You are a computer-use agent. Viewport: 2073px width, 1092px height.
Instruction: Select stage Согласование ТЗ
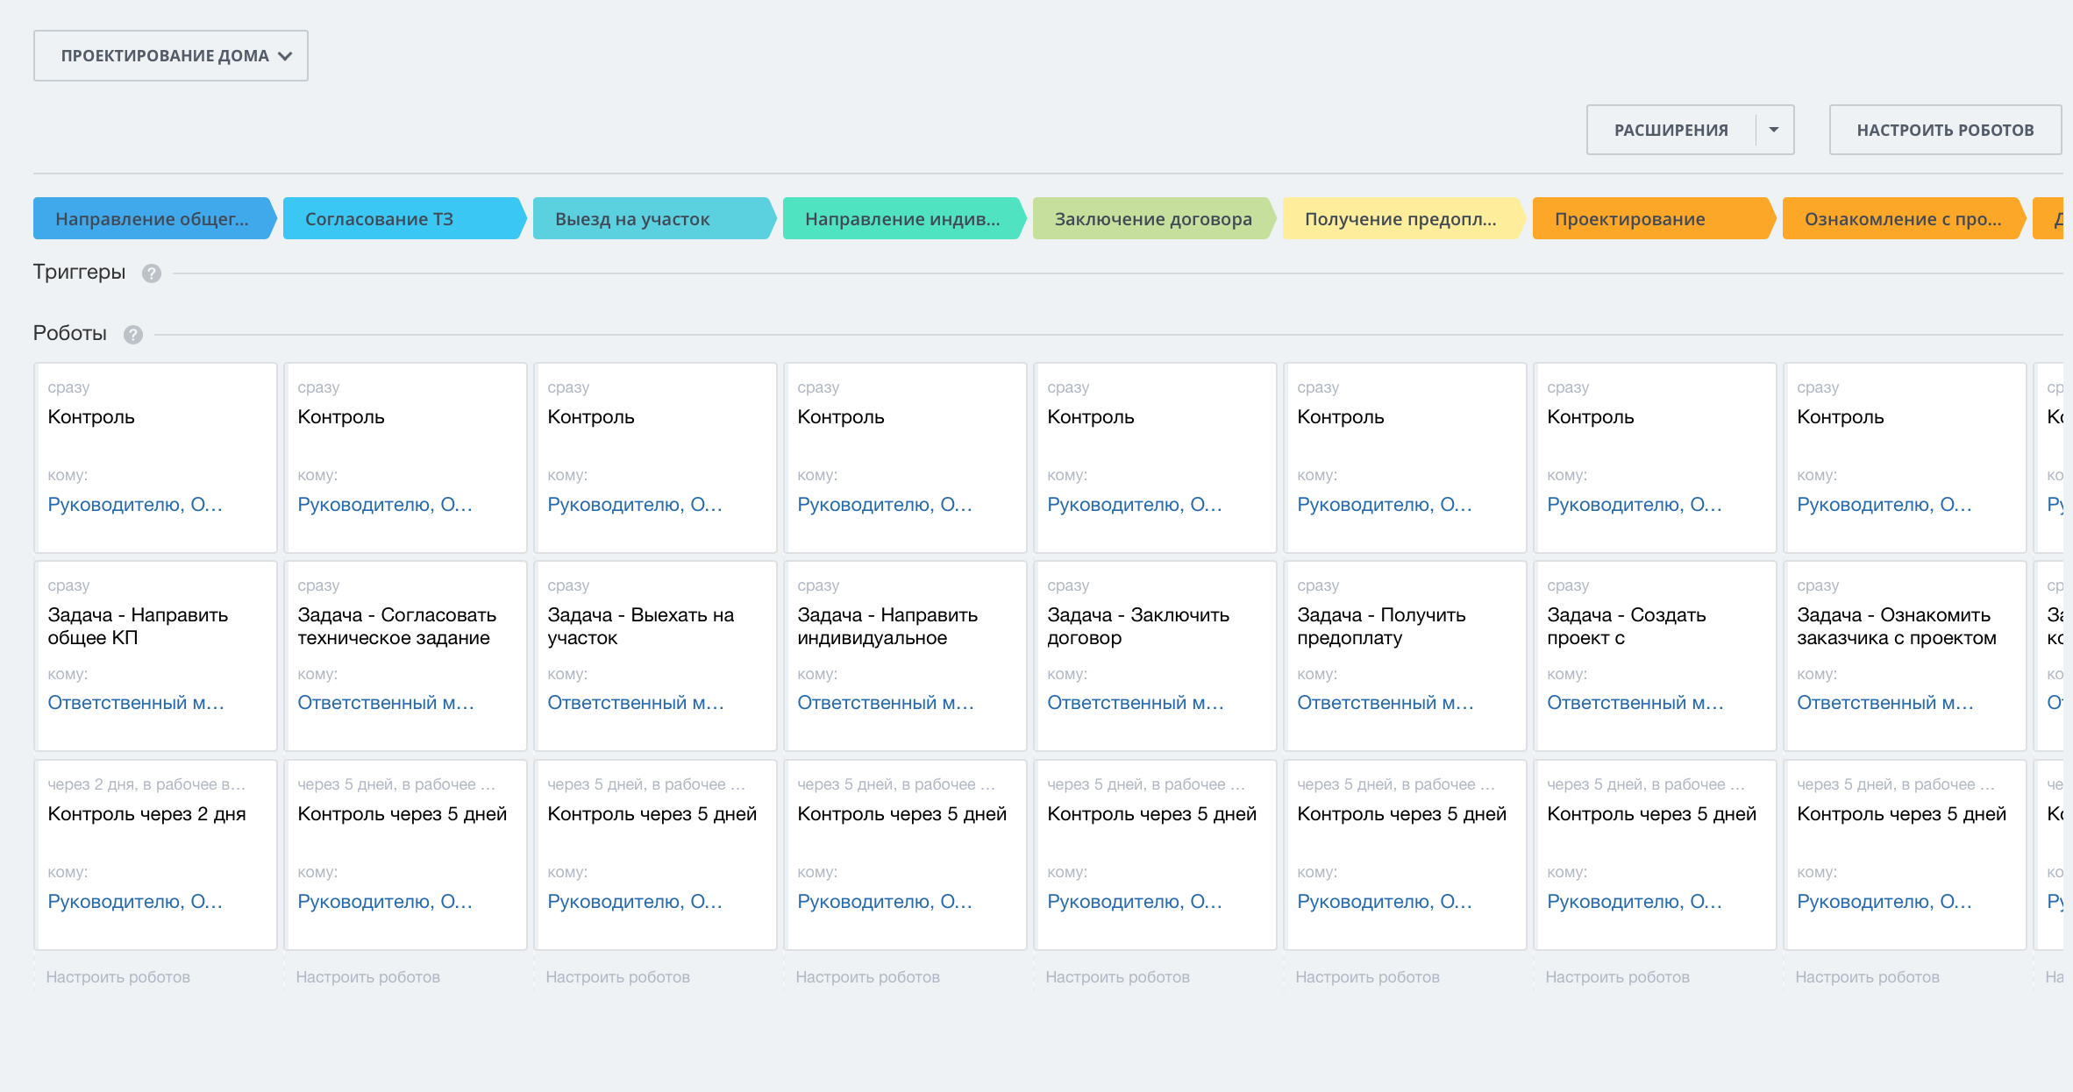tap(403, 219)
